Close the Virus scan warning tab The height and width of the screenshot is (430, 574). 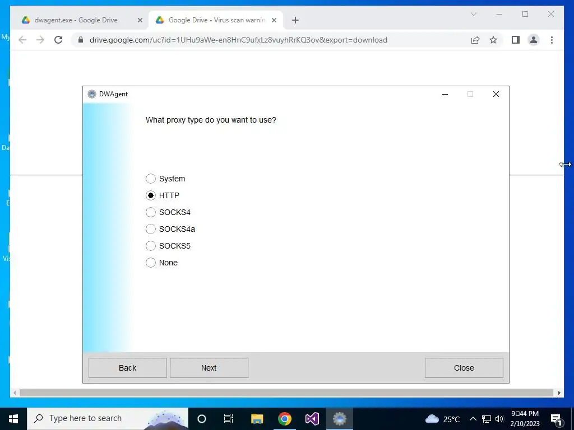(x=274, y=20)
